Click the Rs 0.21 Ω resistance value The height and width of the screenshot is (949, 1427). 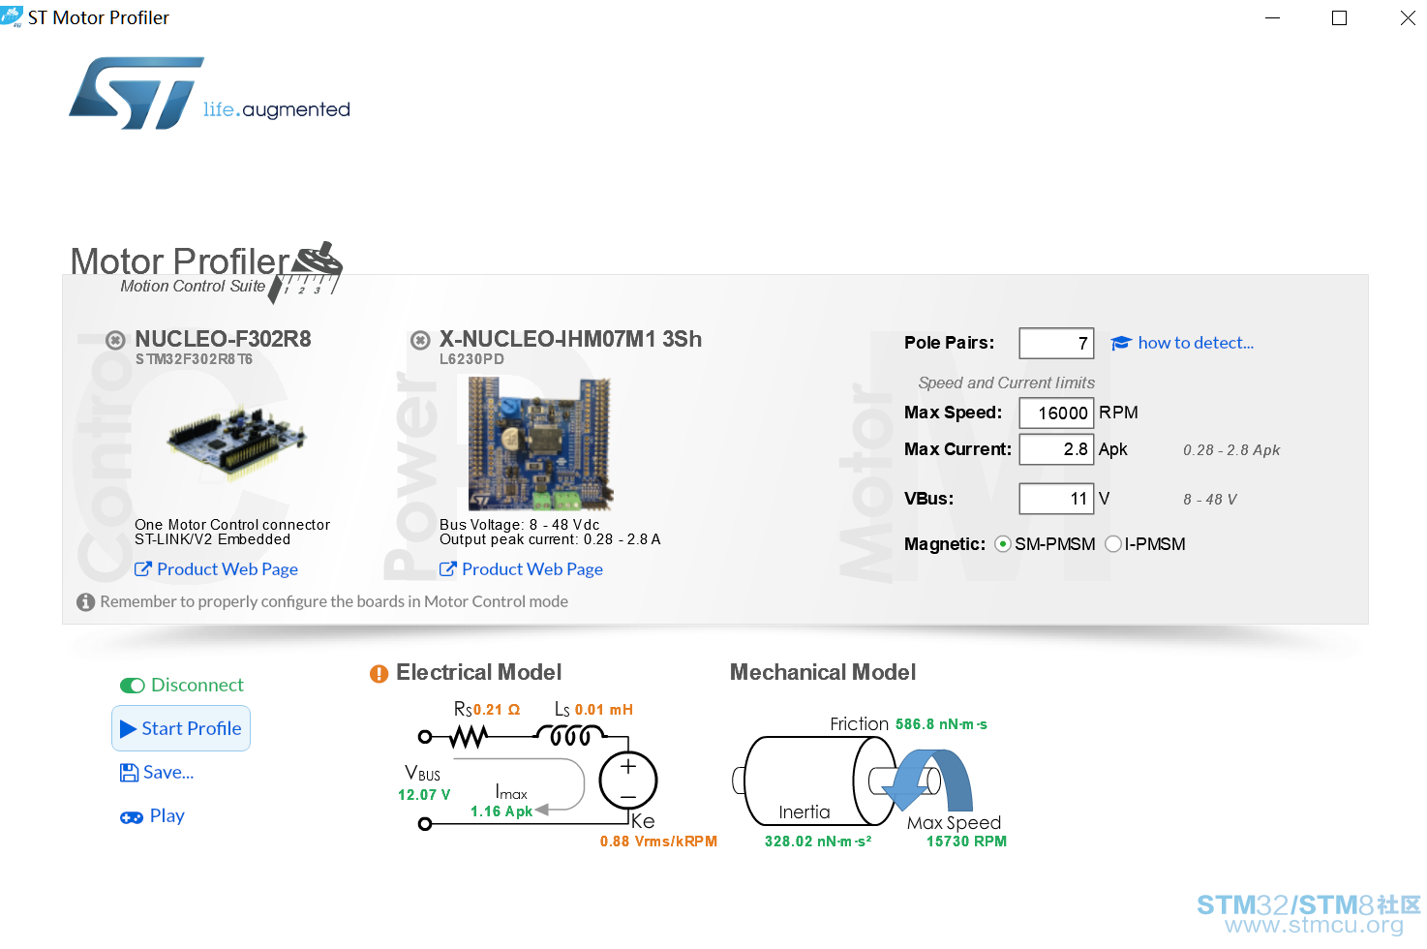point(497,710)
